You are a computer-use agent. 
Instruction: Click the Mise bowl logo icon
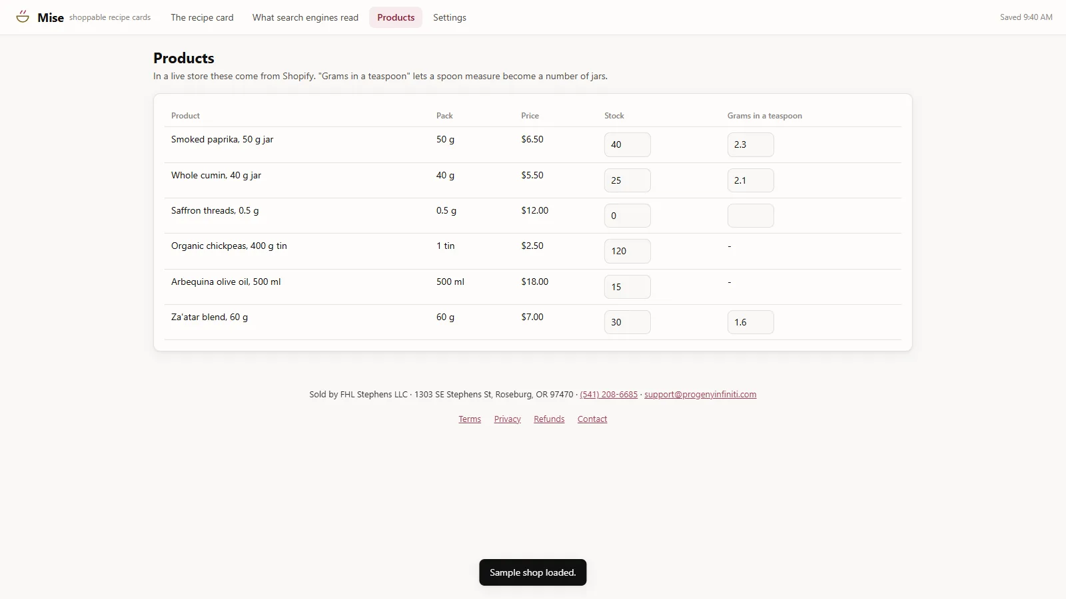[23, 17]
